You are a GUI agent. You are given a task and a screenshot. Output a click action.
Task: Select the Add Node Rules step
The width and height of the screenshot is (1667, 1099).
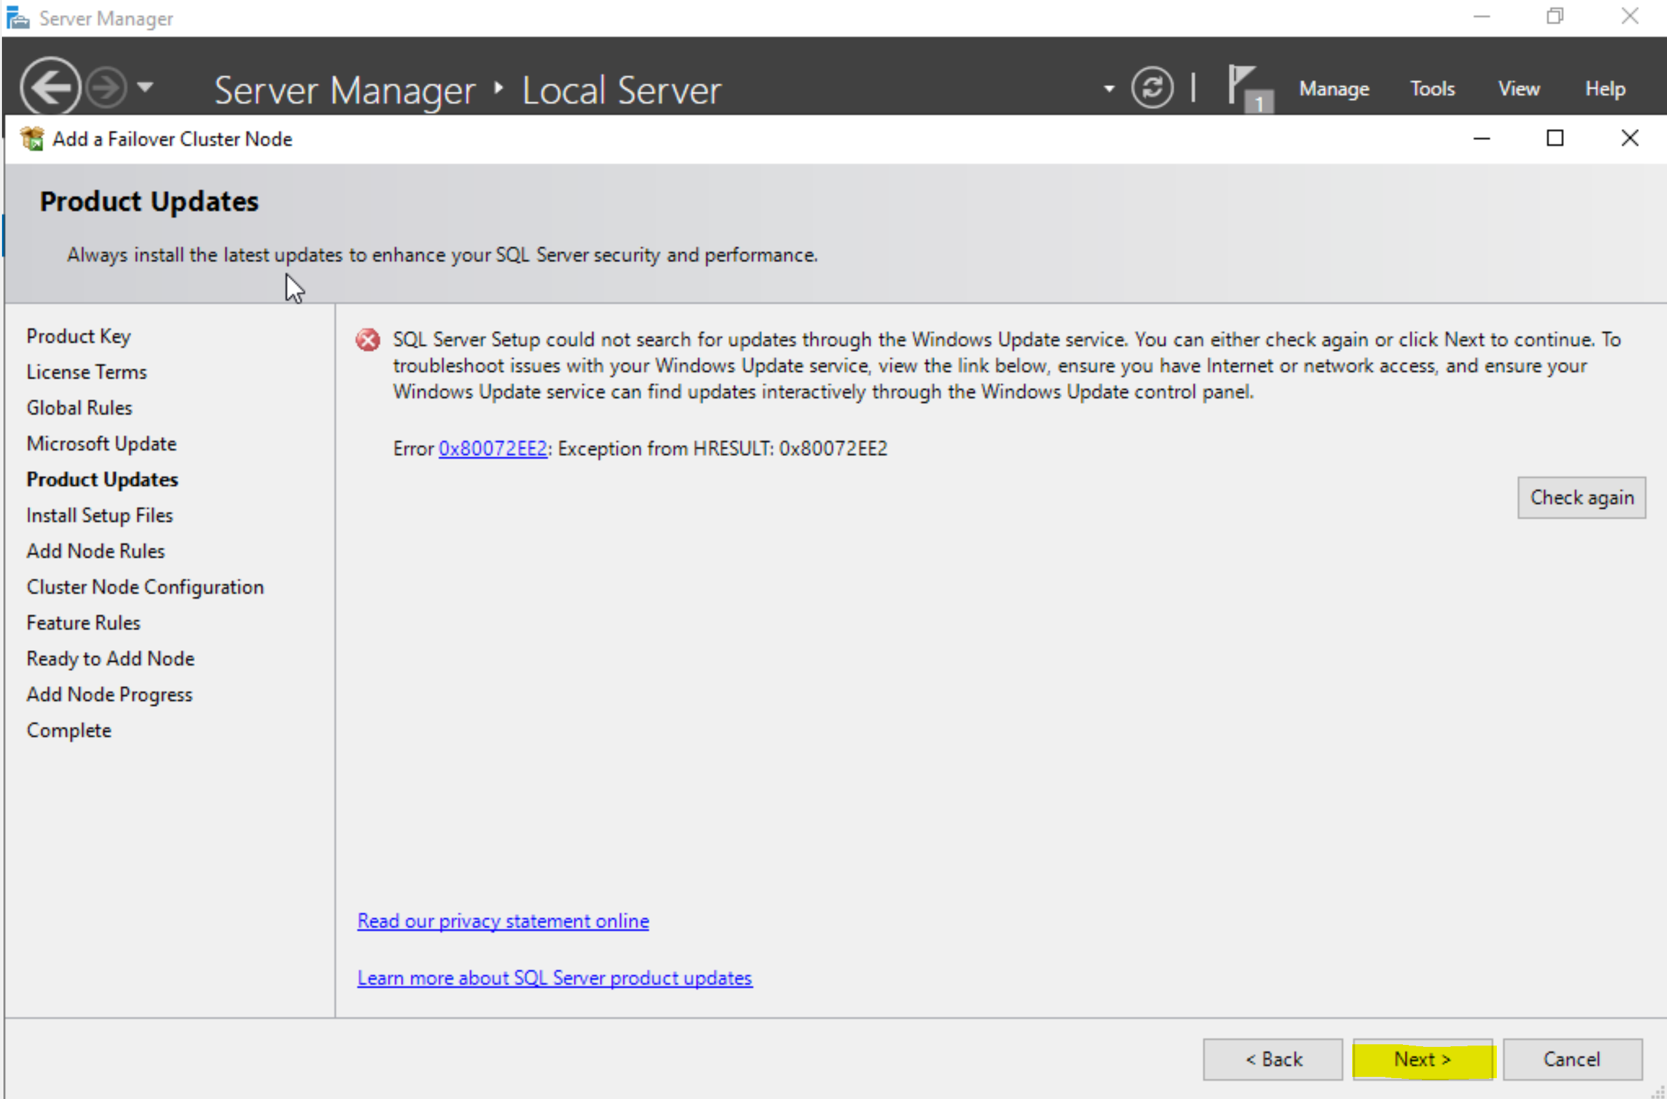click(95, 551)
